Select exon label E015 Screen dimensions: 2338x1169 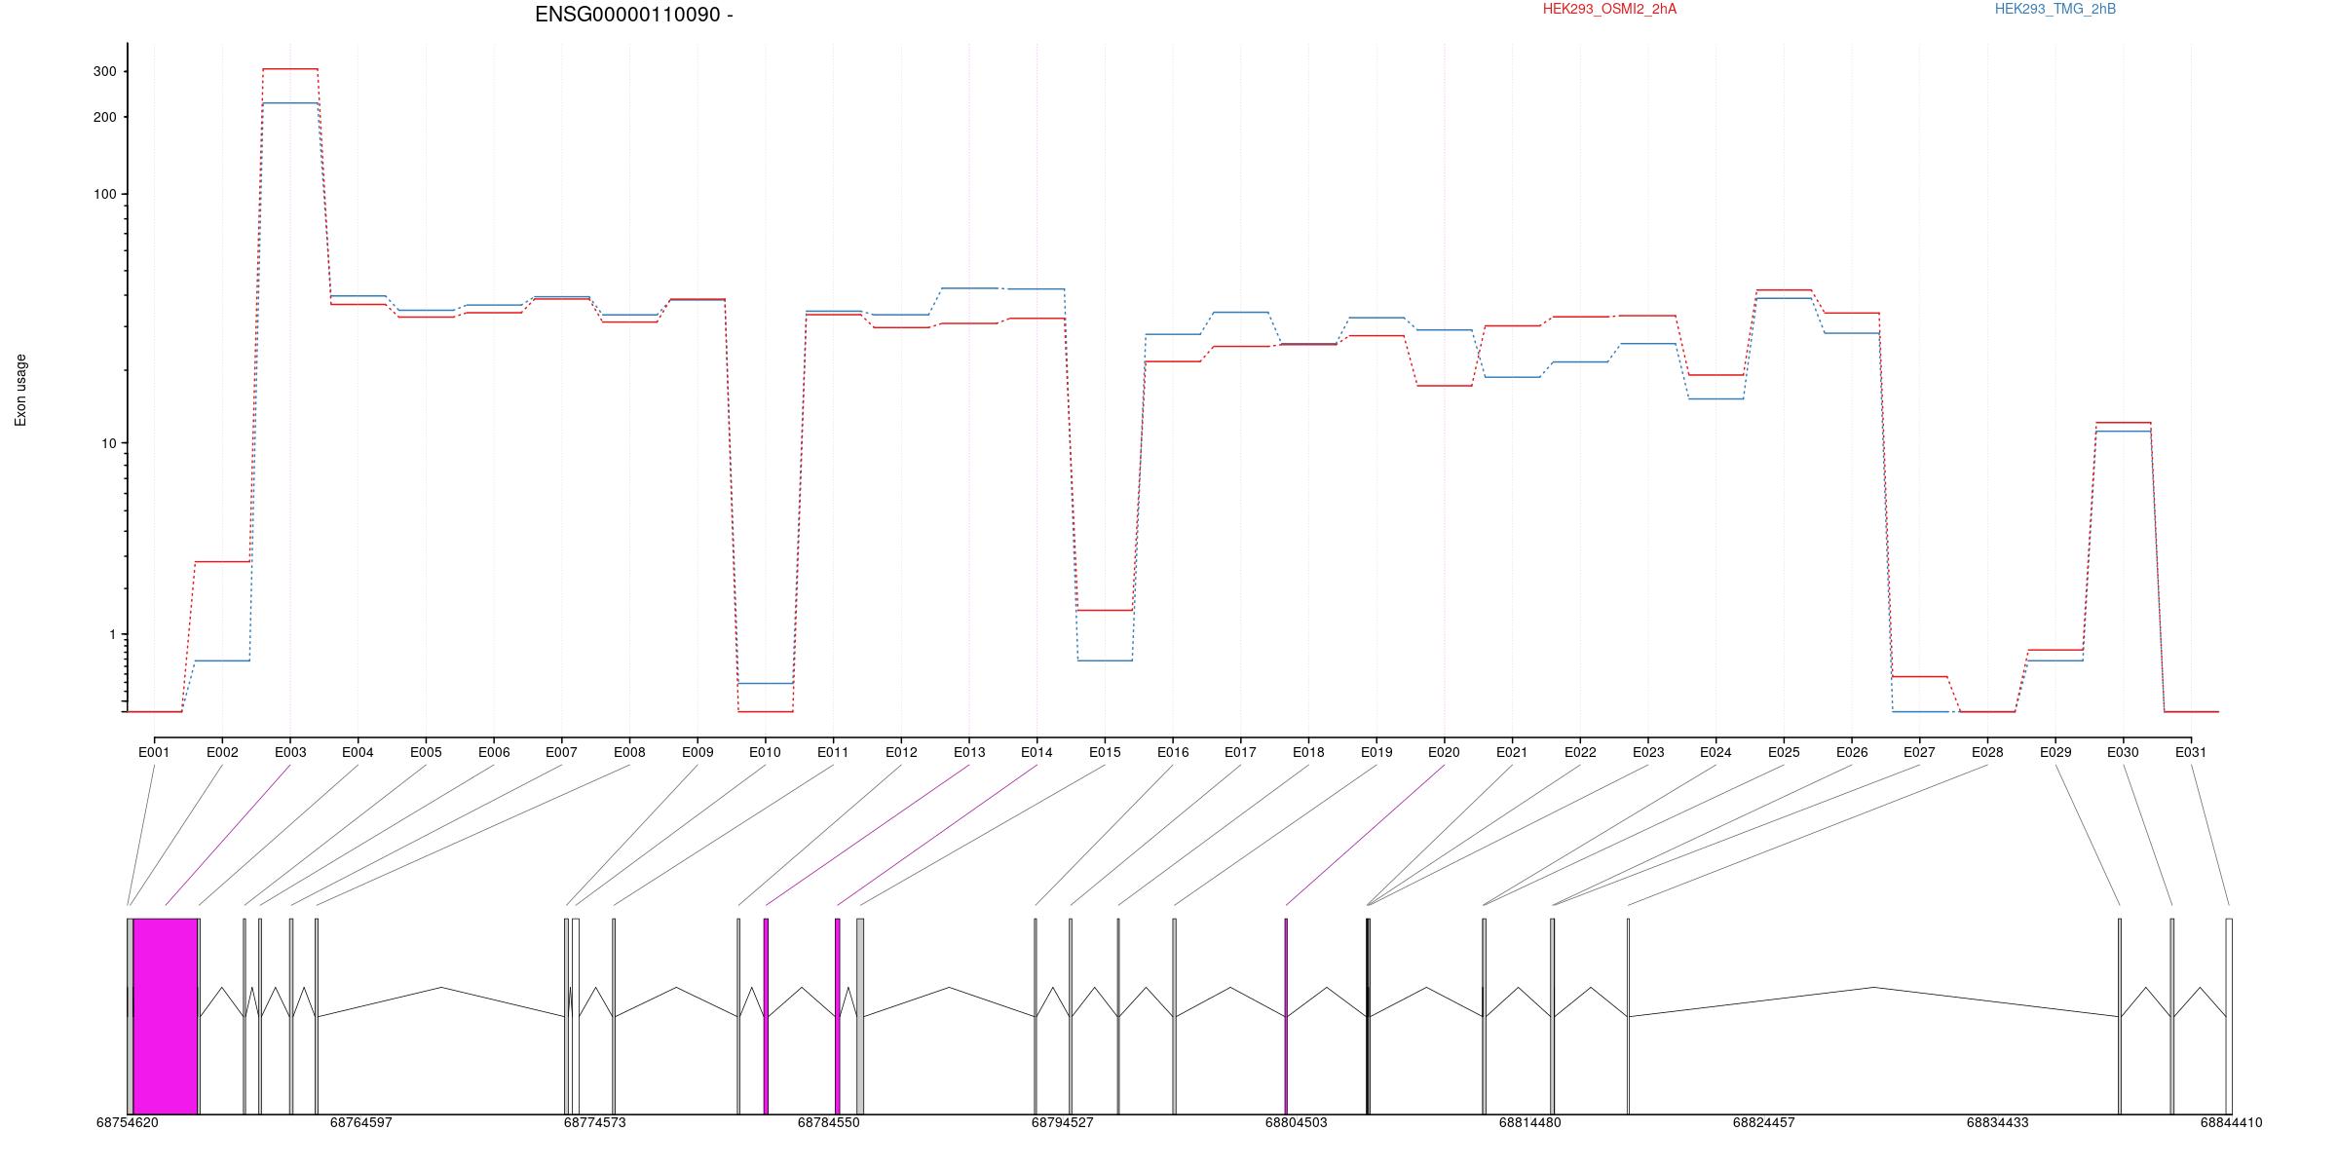[1105, 752]
